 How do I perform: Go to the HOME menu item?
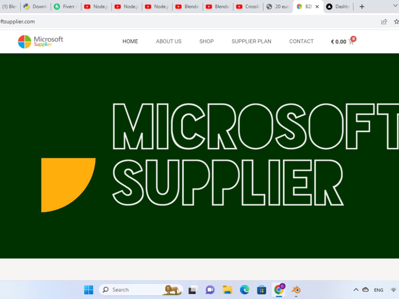click(130, 41)
